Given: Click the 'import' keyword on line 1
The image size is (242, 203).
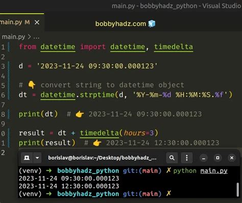Looking at the screenshot, I should [93, 47].
